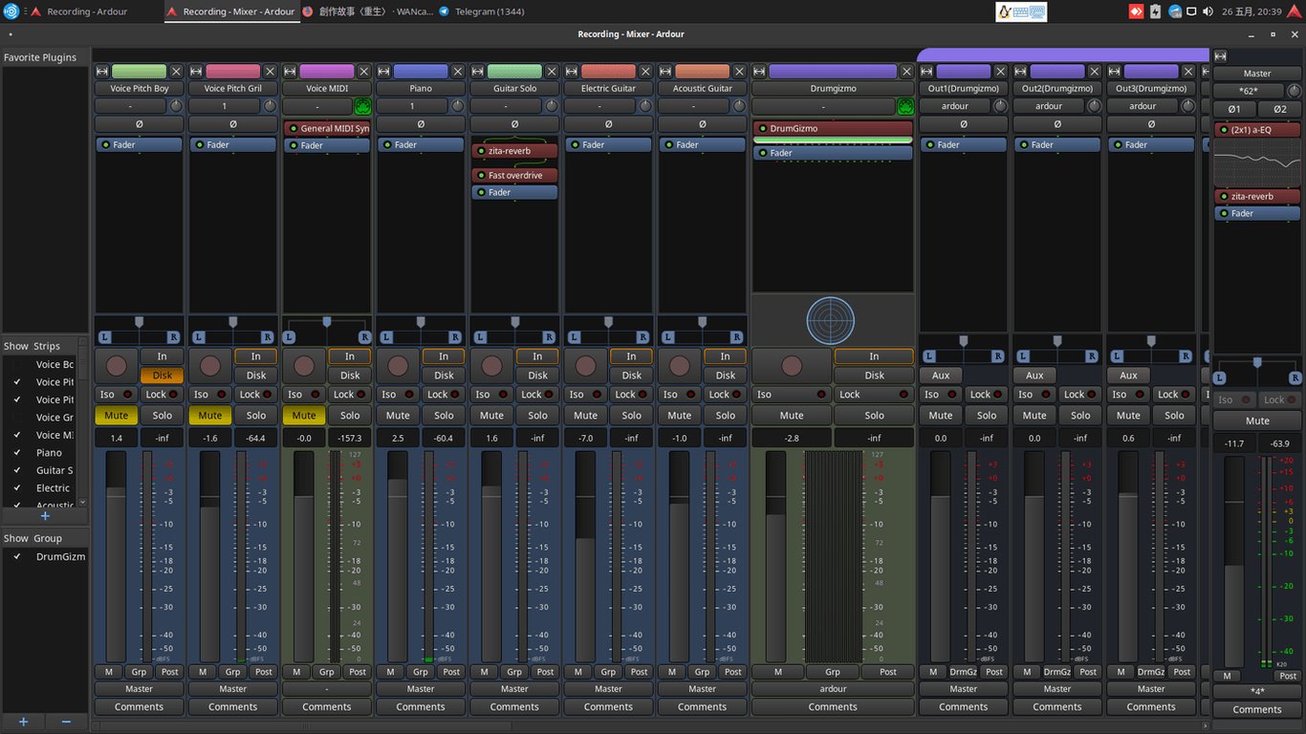This screenshot has width=1306, height=734.
Task: Arm record on Voice Pitch Boy strip
Action: (x=117, y=365)
